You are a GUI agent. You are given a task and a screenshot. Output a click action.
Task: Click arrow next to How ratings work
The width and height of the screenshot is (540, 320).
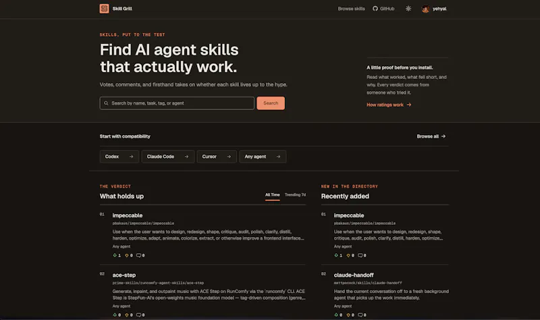pyautogui.click(x=409, y=105)
